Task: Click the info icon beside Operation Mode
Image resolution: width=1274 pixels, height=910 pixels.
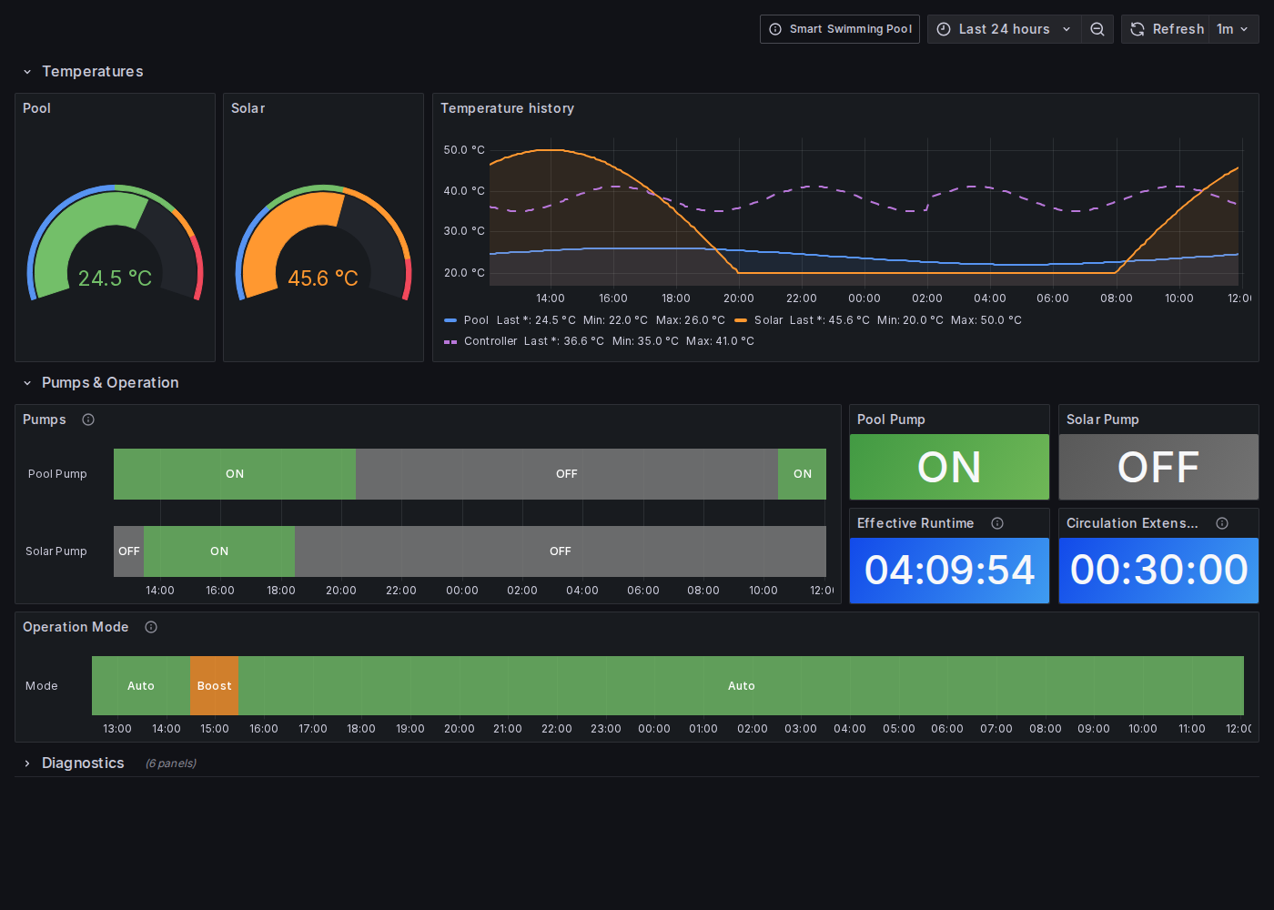Action: tap(151, 627)
